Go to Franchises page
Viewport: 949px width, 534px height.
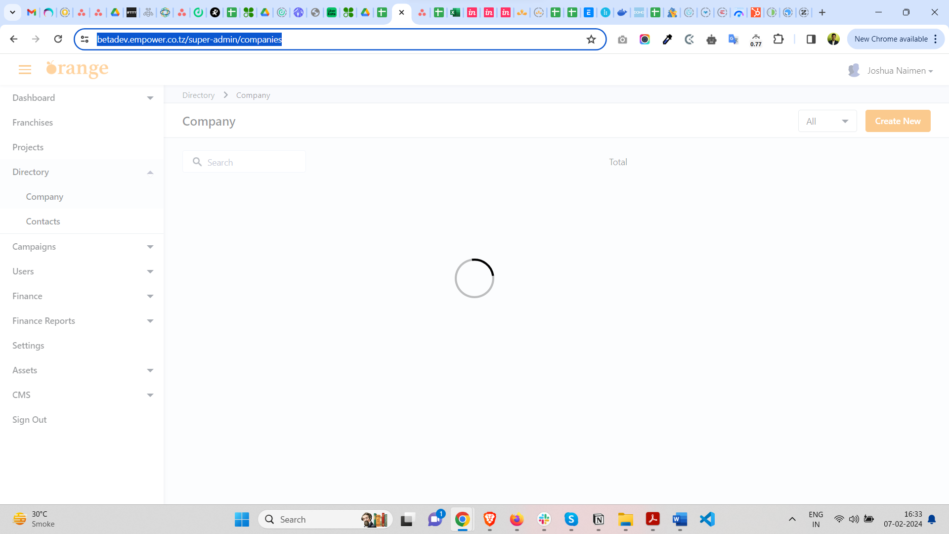click(33, 123)
